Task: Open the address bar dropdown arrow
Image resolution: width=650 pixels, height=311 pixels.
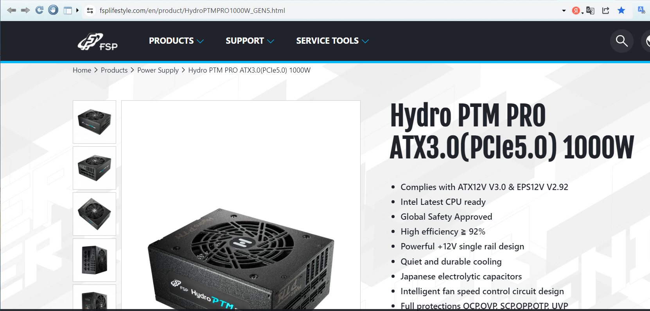Action: pos(564,11)
